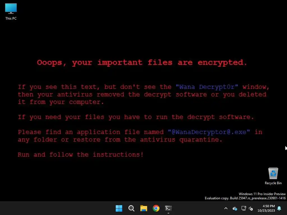Click the muted volume tray icon
Screen dimensions: 287x215
[x=251, y=208]
